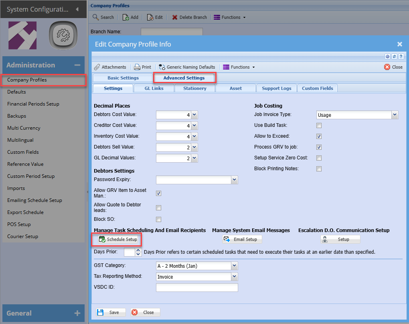409x324 pixels.
Task: Expand the Job Invoice Type dropdown
Action: [x=395, y=115]
